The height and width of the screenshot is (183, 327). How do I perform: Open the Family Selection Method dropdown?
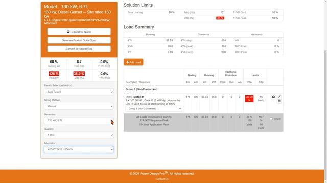79,91
